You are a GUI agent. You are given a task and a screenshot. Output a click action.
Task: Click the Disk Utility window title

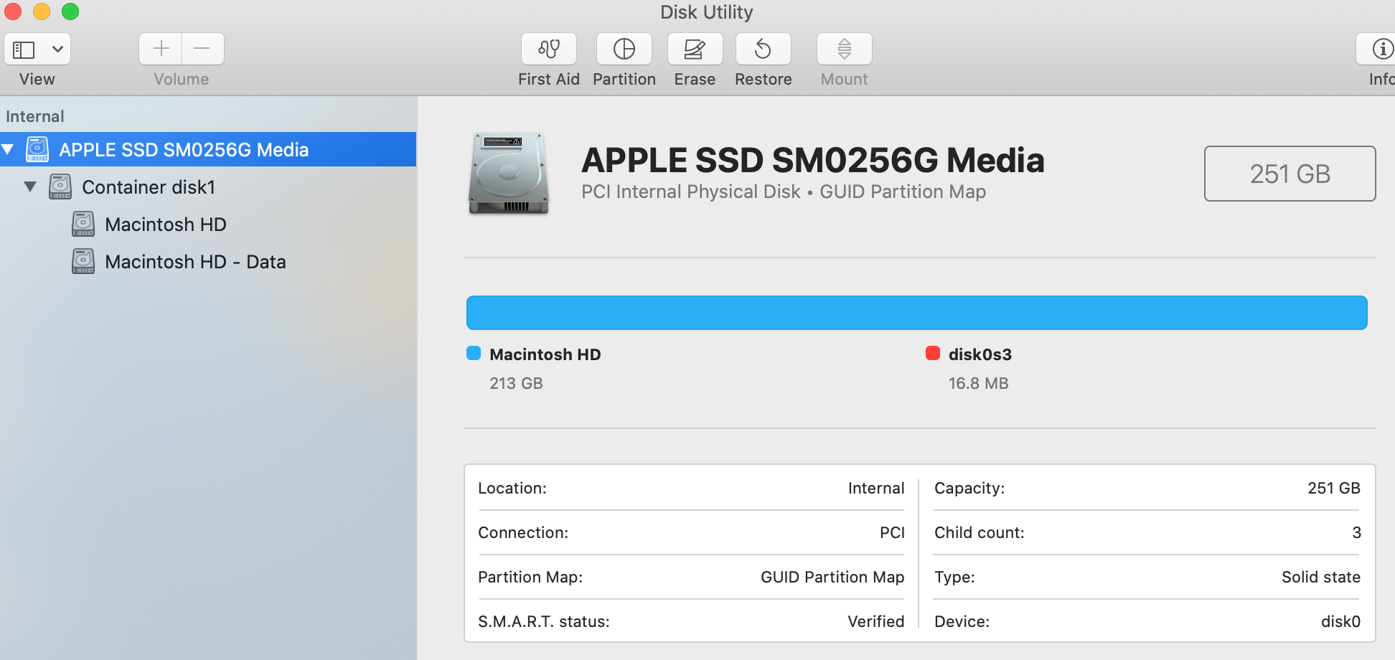coord(706,12)
